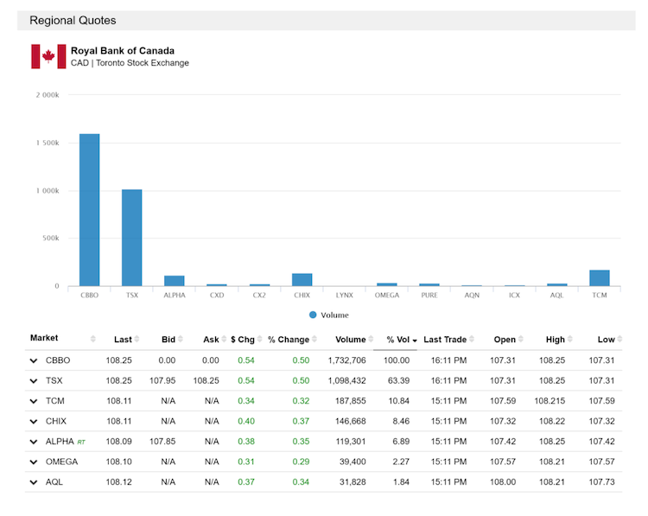The width and height of the screenshot is (648, 516).
Task: Sort by Last Trade time column
Action: pos(445,340)
